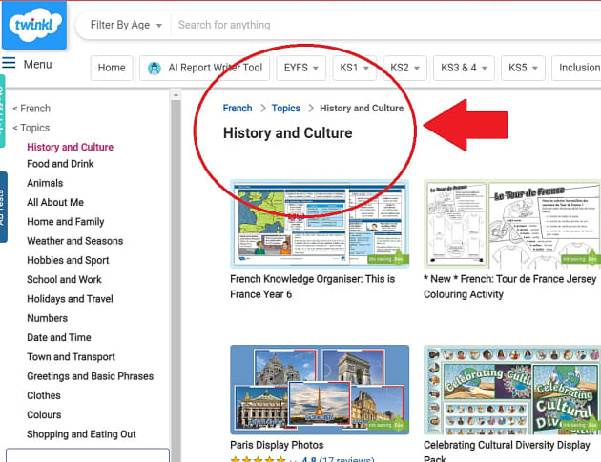Open Paris Display Photos thumbnail
Image resolution: width=601 pixels, height=462 pixels.
click(x=320, y=390)
